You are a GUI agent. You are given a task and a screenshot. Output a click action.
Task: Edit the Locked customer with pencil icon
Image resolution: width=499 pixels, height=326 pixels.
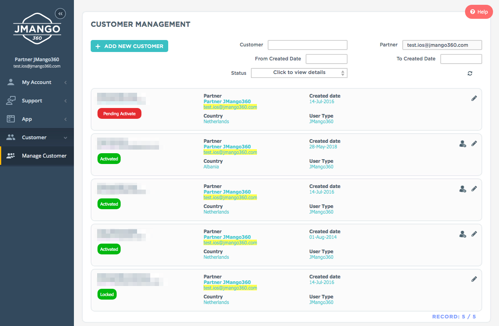[x=474, y=279]
